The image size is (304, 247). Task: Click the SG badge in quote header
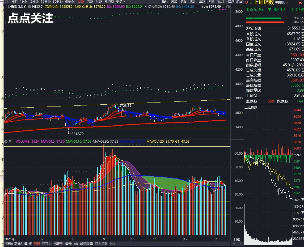tap(301, 2)
